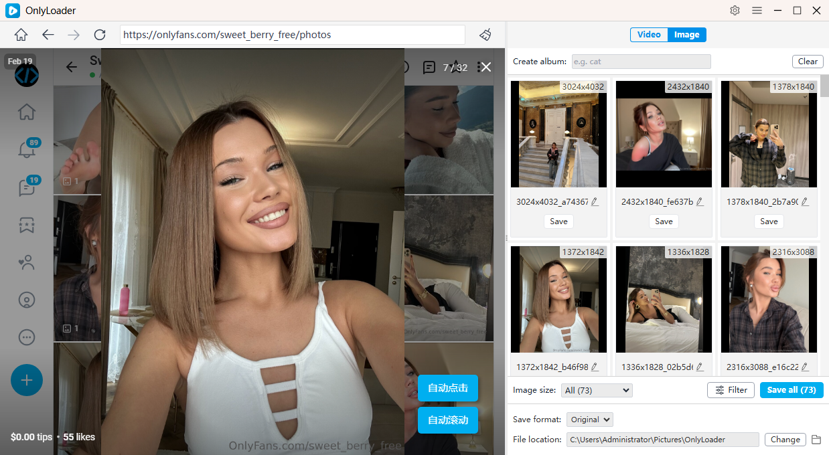
Task: Go back from profile arrow
Action: tap(71, 67)
